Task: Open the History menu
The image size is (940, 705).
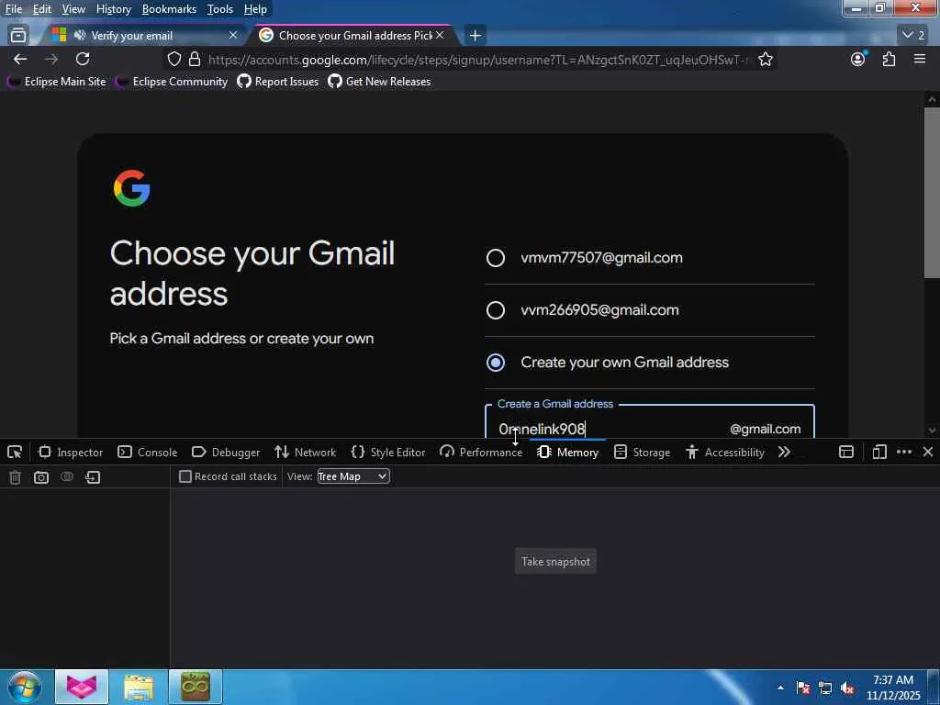Action: click(x=113, y=9)
